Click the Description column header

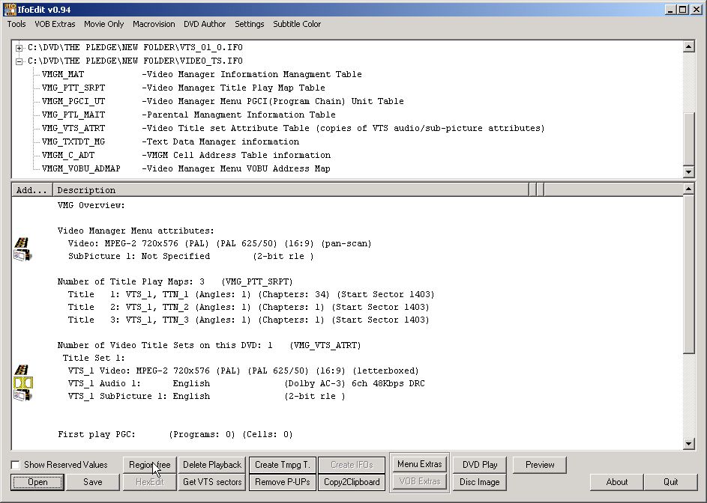[291, 190]
